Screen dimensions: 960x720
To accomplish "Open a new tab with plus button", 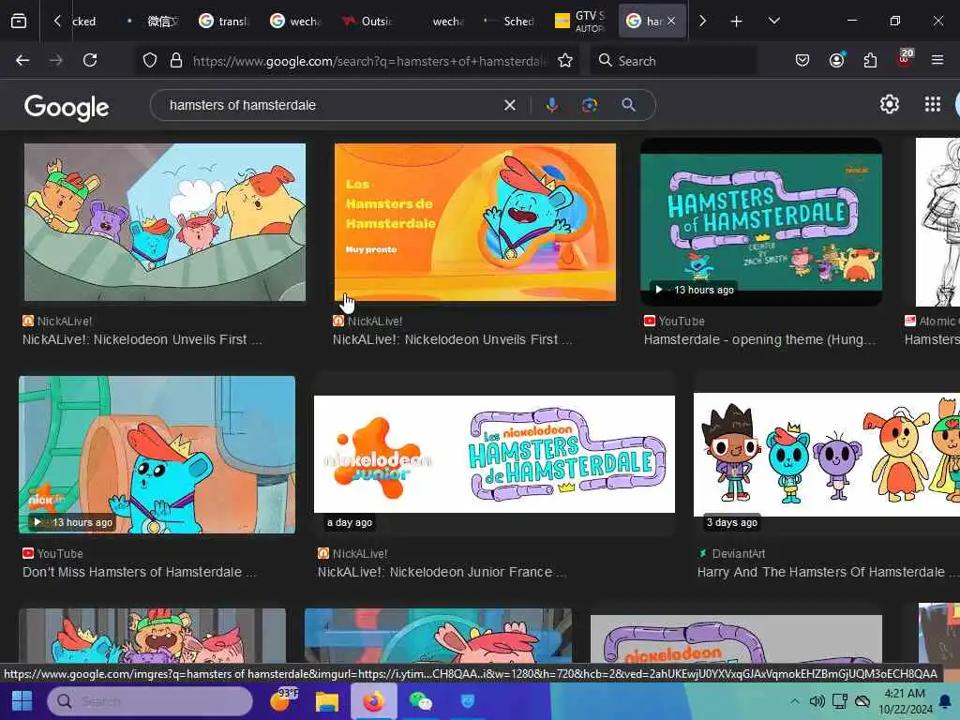I will tap(737, 21).
